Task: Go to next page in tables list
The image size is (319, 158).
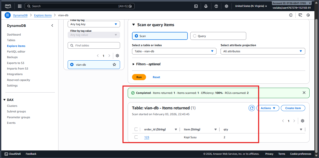Action: (x=109, y=56)
